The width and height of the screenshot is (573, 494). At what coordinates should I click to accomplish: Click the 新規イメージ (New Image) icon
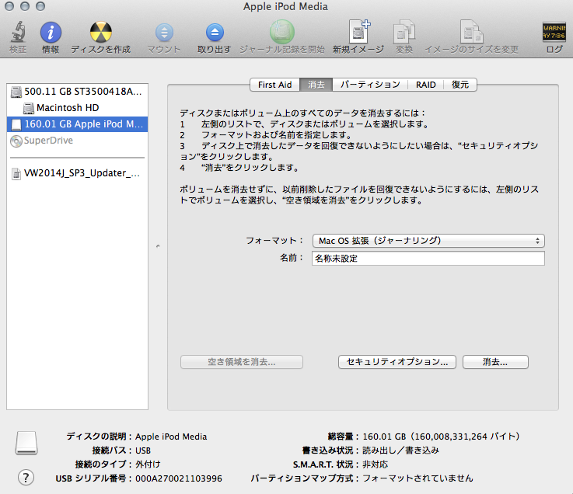point(358,33)
